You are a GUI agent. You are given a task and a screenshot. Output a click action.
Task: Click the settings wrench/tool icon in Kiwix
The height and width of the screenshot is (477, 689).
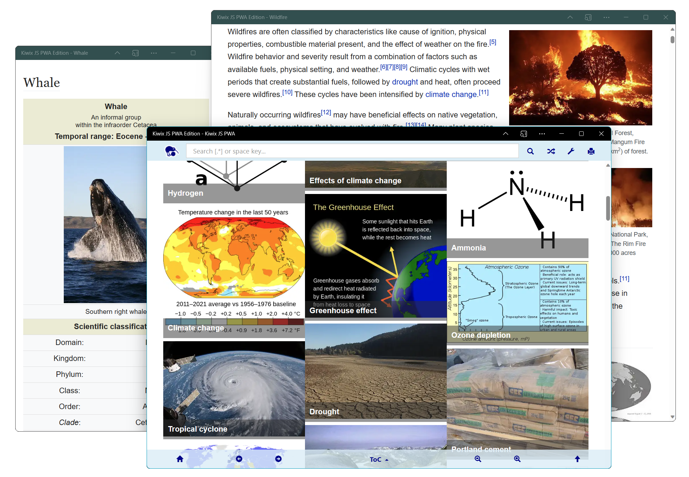click(x=571, y=151)
